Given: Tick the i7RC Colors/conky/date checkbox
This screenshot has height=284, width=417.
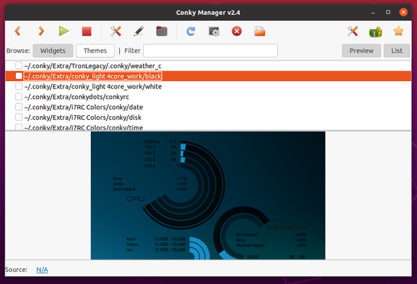Looking at the screenshot, I should 19,107.
